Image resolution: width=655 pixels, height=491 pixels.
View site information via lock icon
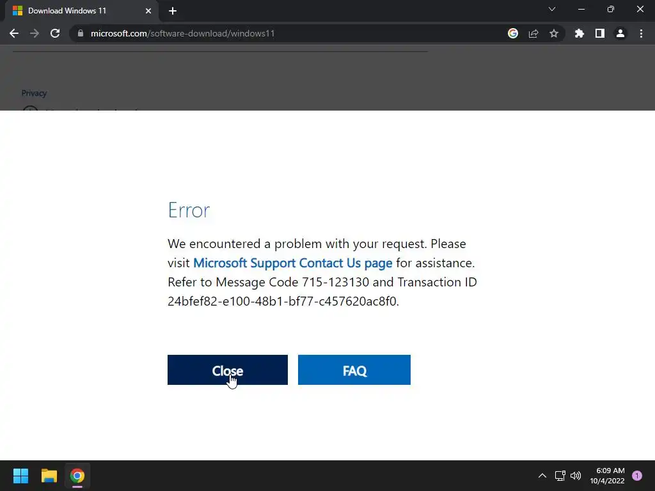pyautogui.click(x=81, y=33)
